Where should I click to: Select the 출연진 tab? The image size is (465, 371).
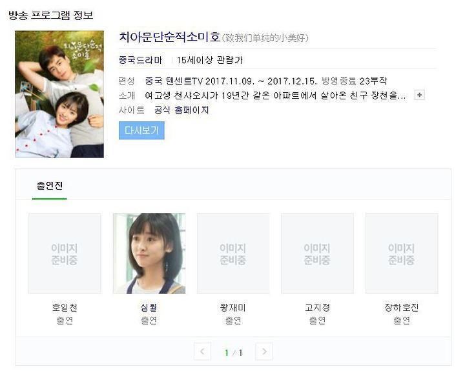coord(50,186)
